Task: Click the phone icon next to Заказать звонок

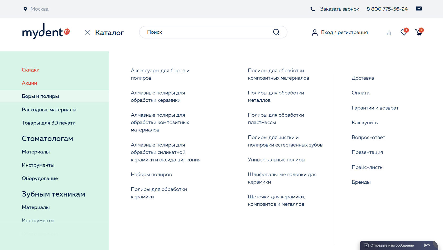Action: pos(312,9)
